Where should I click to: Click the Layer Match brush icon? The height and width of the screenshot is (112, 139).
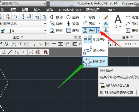(x=8, y=17)
